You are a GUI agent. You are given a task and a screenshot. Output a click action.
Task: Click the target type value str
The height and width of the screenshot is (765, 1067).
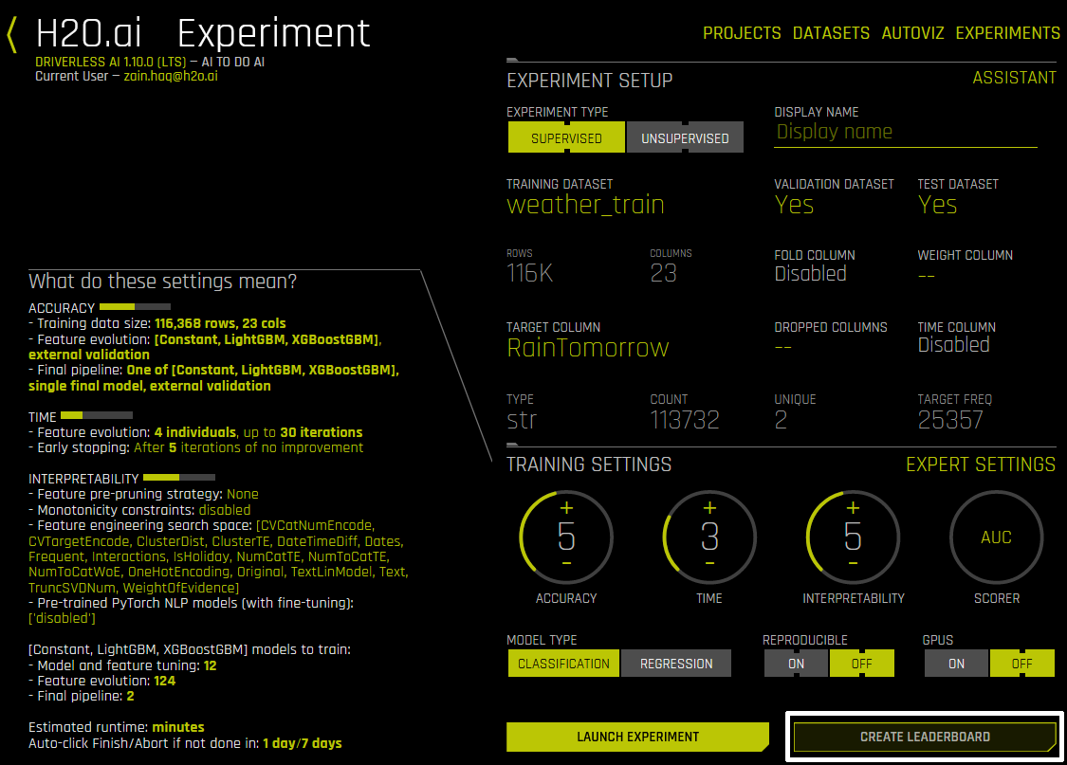[522, 420]
